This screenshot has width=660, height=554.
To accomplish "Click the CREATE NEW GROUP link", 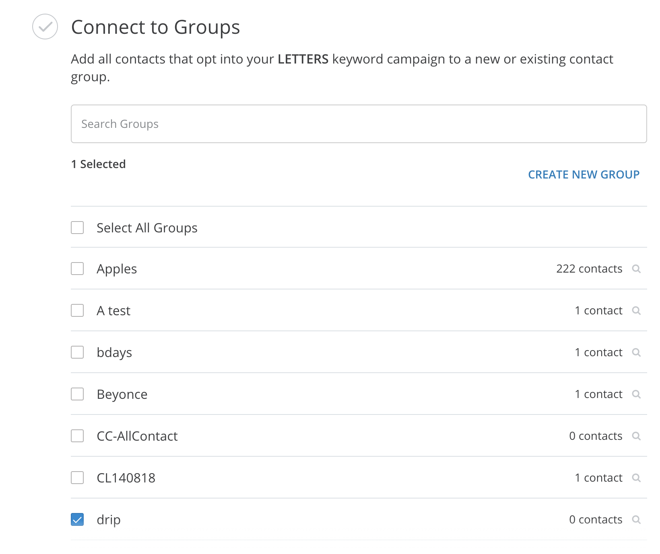I will point(584,174).
